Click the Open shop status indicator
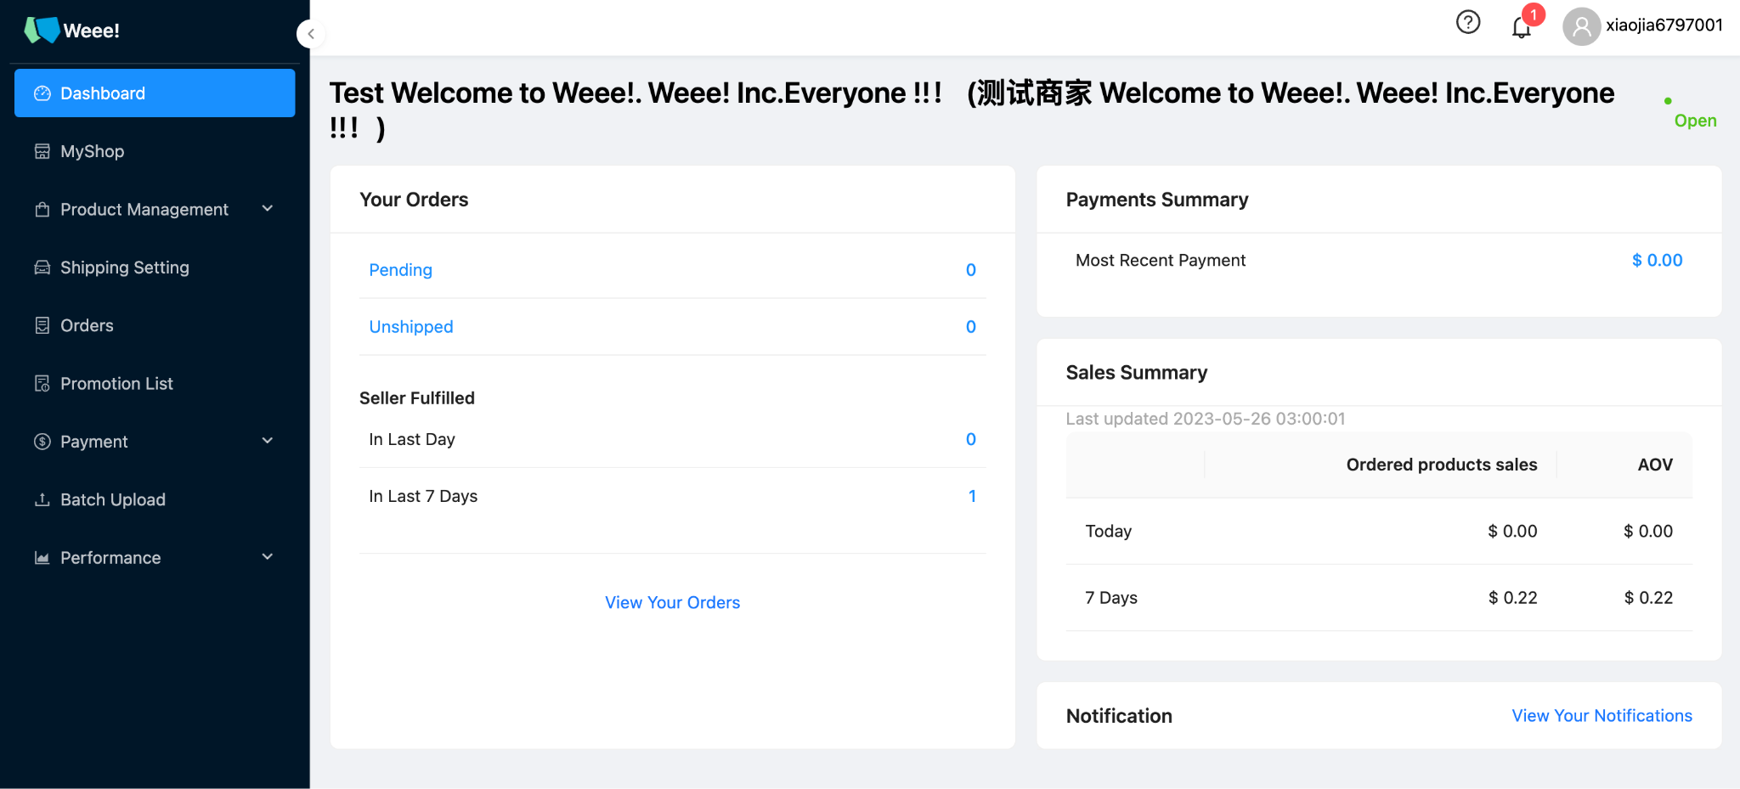Image resolution: width=1740 pixels, height=789 pixels. tap(1694, 121)
